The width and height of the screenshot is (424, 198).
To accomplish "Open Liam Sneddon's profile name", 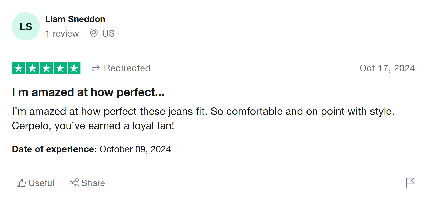I will pos(75,19).
